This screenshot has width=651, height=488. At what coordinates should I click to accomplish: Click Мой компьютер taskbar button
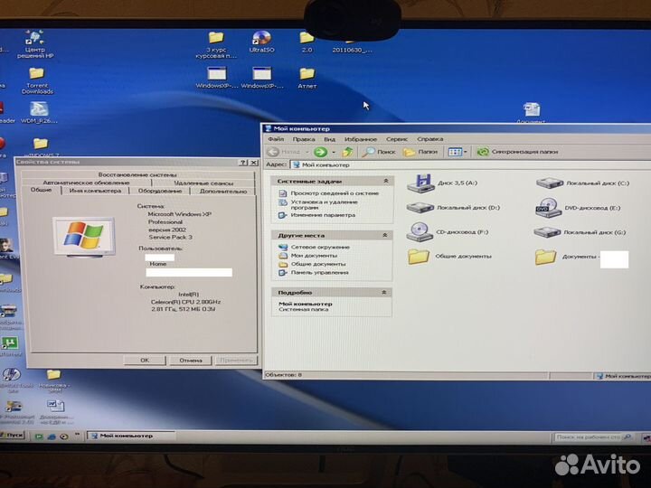(130, 436)
